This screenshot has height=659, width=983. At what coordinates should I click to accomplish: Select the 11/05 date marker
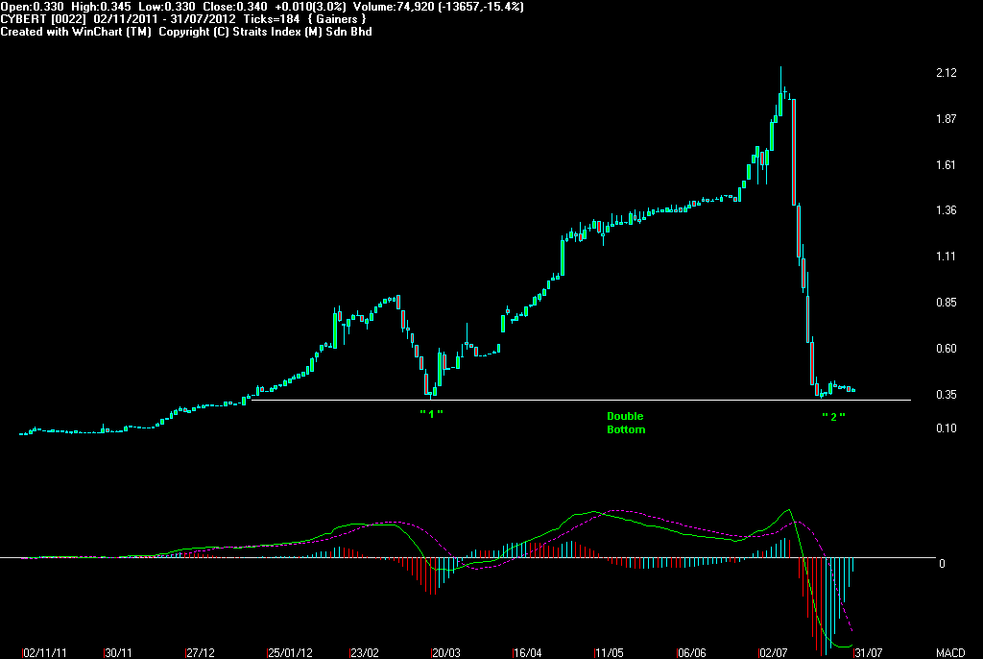click(609, 652)
